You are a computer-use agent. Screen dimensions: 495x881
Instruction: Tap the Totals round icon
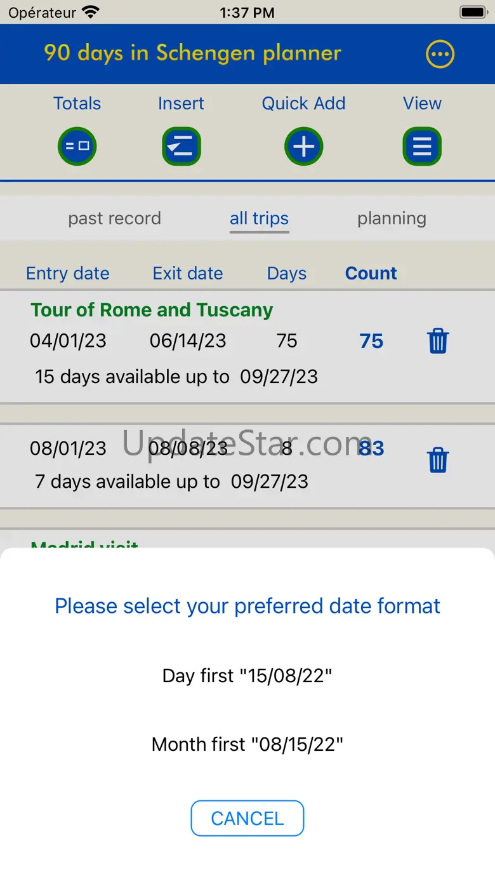tap(77, 147)
